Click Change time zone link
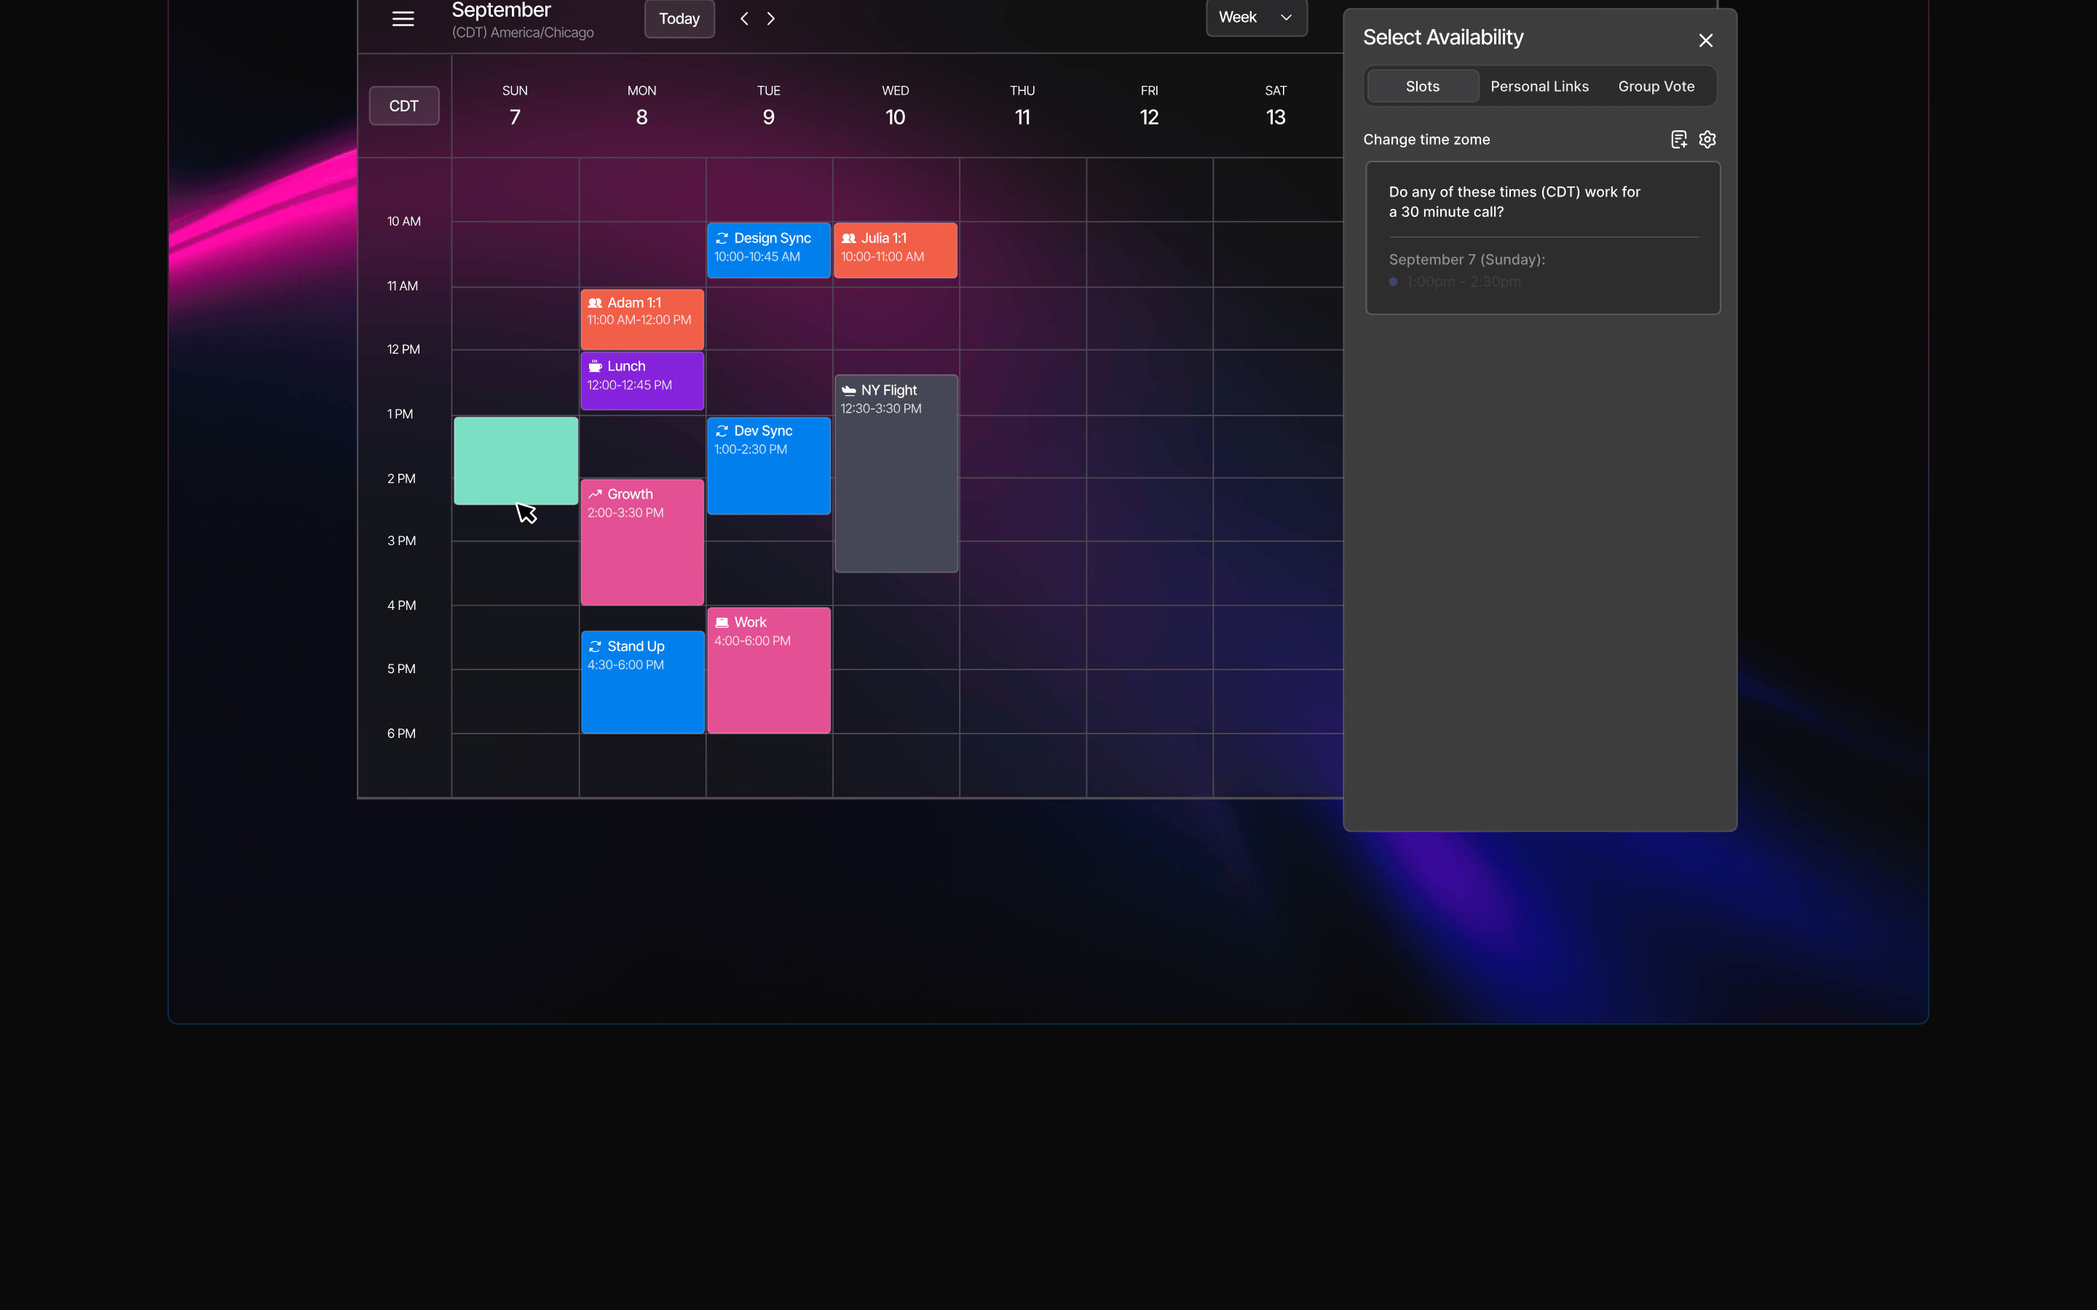 click(1426, 140)
